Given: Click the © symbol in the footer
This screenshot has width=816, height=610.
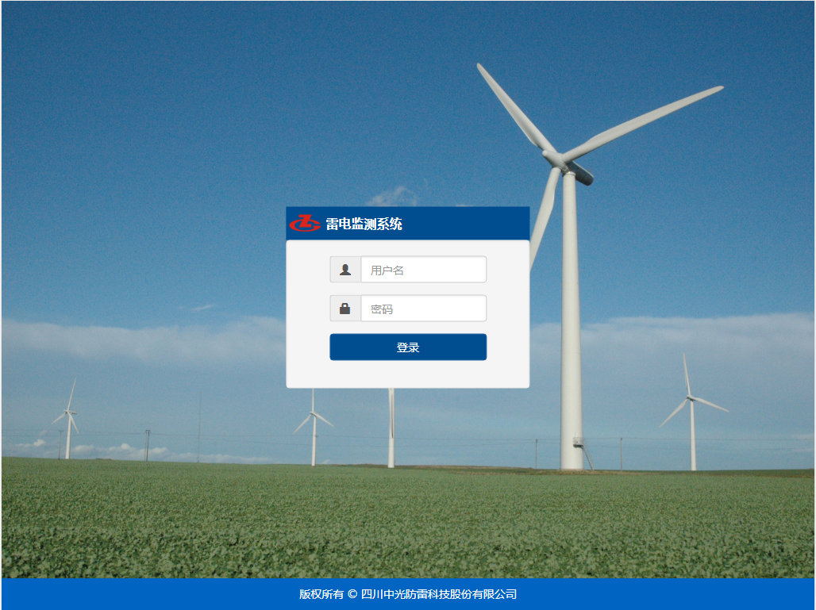Looking at the screenshot, I should pos(352,594).
